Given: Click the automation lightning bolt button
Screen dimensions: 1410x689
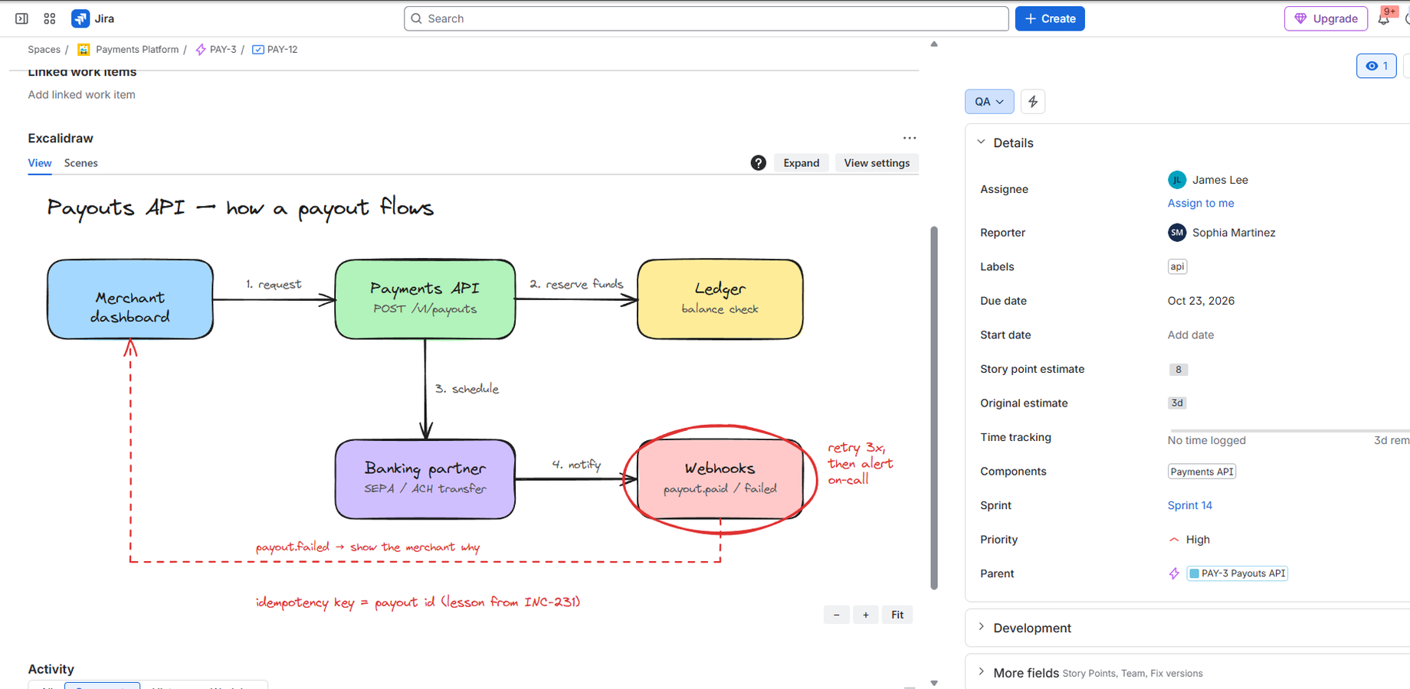Looking at the screenshot, I should pyautogui.click(x=1033, y=102).
